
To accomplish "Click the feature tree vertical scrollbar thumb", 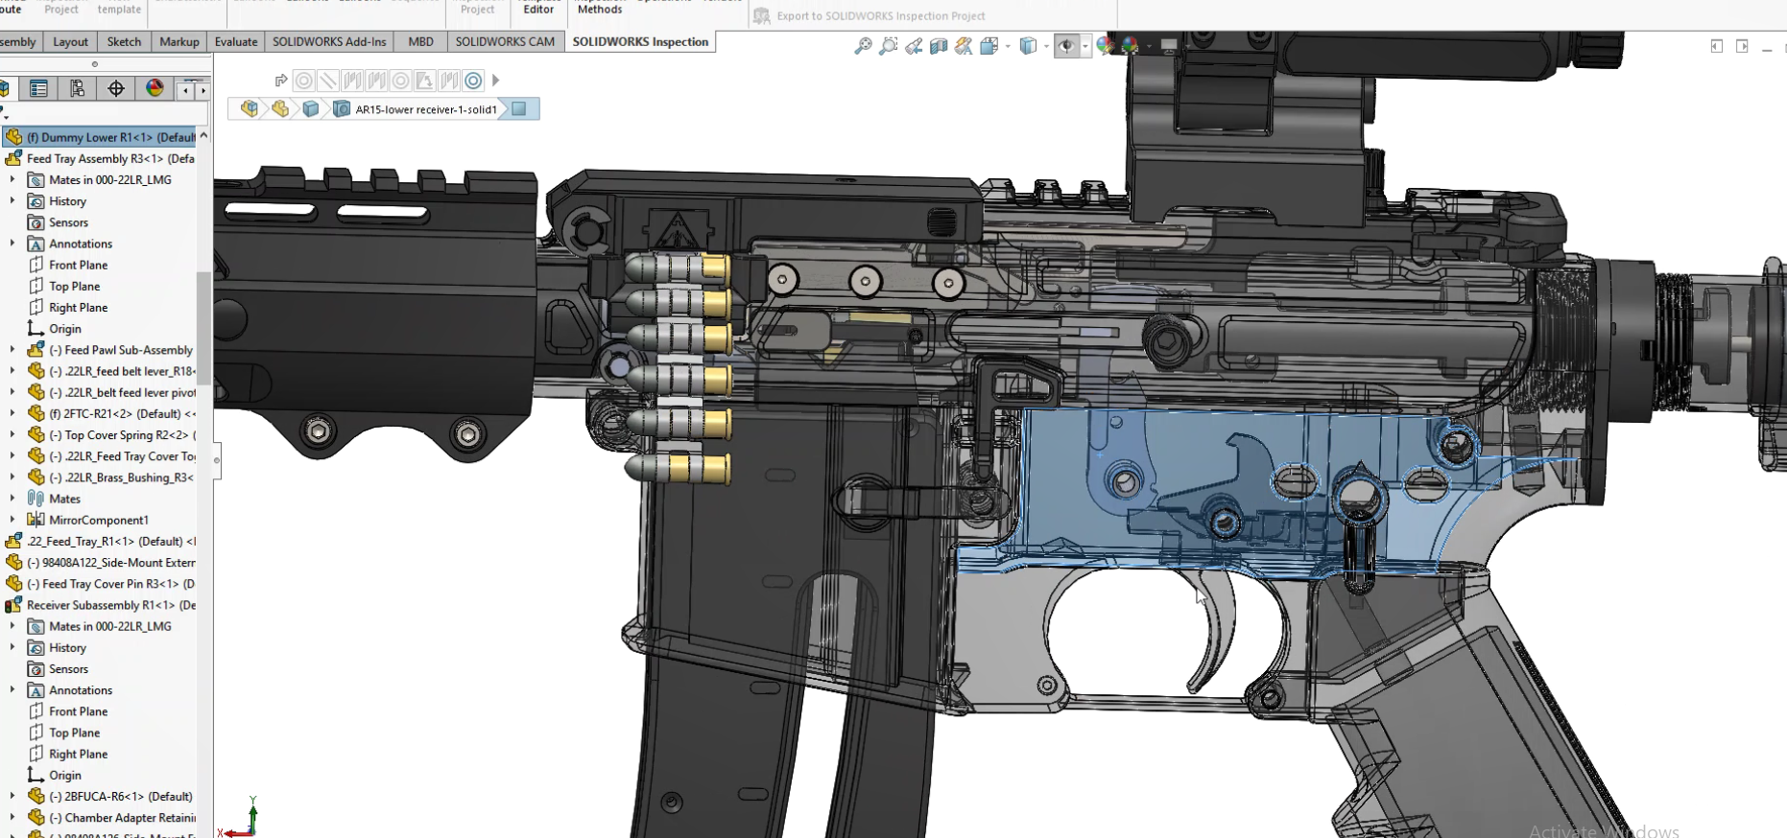I will [203, 328].
